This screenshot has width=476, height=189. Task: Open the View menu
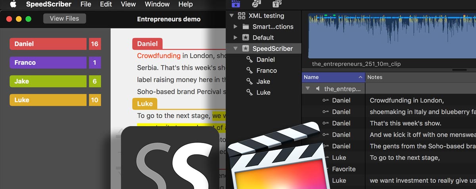tap(128, 5)
